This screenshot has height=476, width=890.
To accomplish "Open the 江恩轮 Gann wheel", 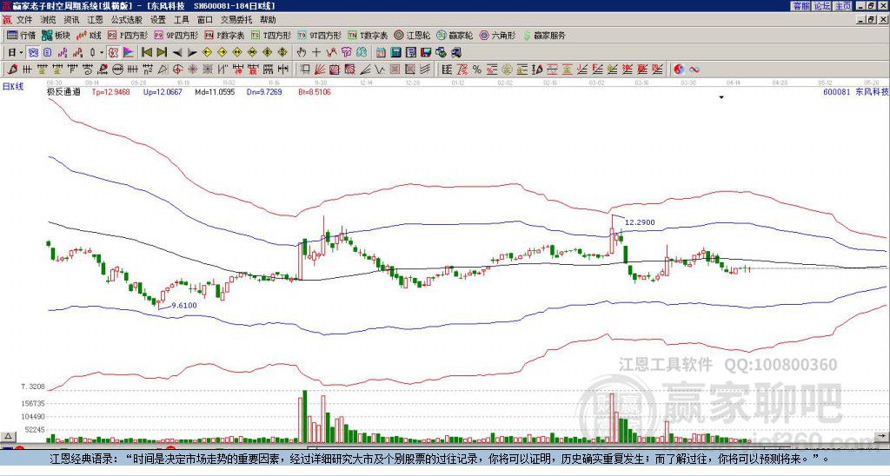I will point(412,35).
